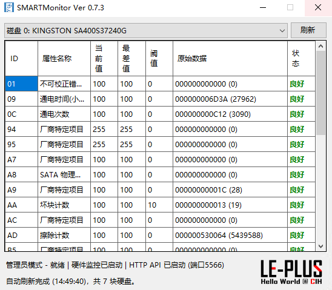Click 厂商特定项目 name cell in row A7
This screenshot has width=332, height=290.
tap(64, 159)
